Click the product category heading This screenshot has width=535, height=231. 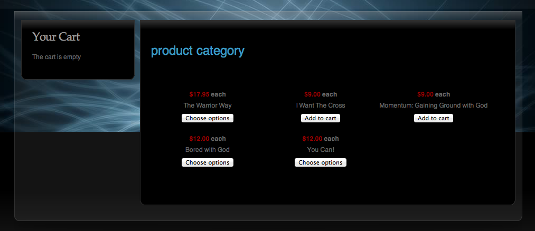pos(198,51)
